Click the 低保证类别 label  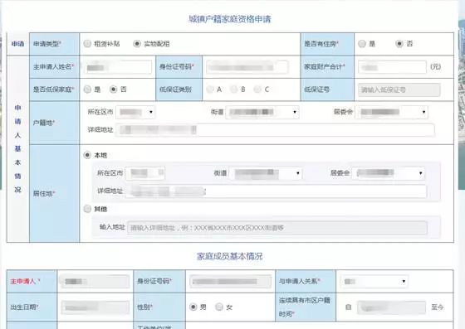coord(175,89)
